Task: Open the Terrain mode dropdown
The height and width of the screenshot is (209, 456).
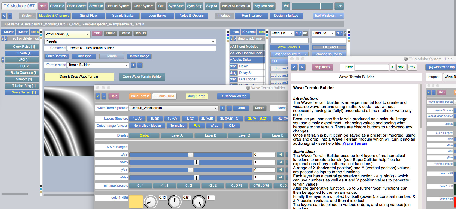Action: [98, 65]
